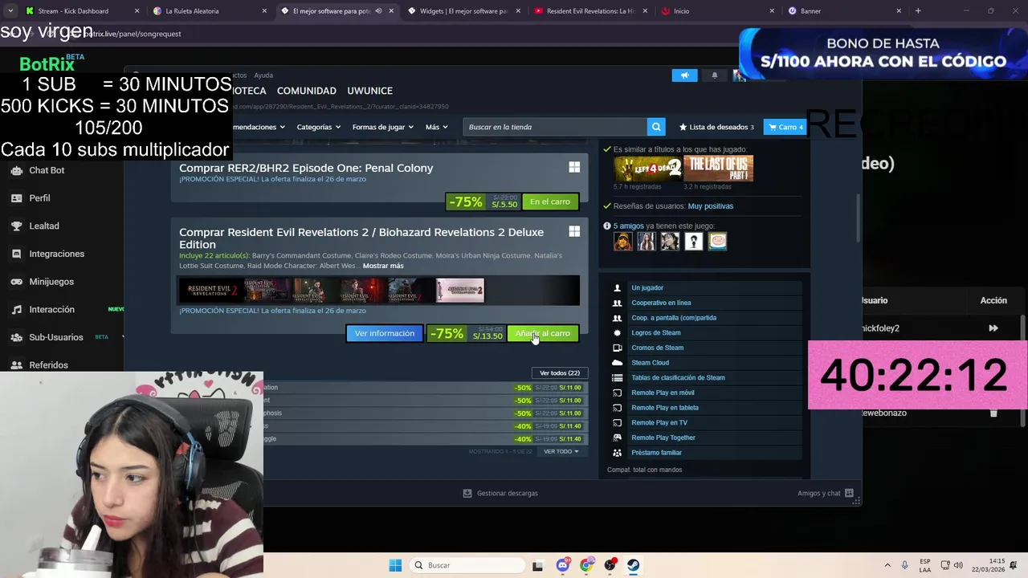Click the Un jugador feature icon
The height and width of the screenshot is (578, 1028).
tap(617, 287)
